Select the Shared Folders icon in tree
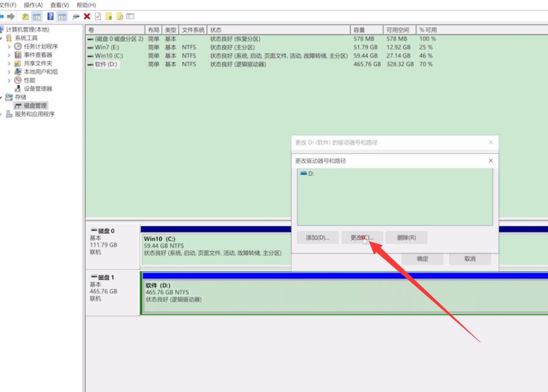The width and height of the screenshot is (548, 392). (x=18, y=63)
